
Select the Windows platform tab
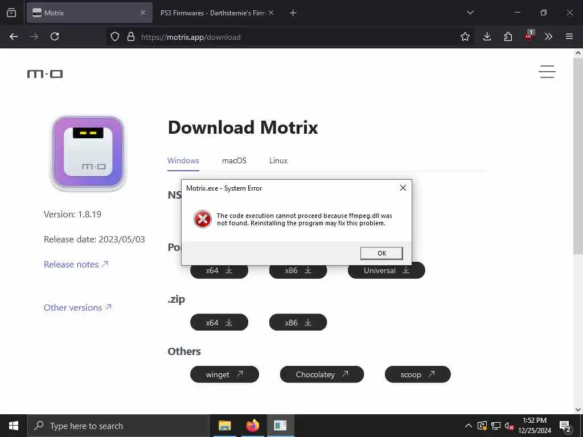pyautogui.click(x=183, y=161)
